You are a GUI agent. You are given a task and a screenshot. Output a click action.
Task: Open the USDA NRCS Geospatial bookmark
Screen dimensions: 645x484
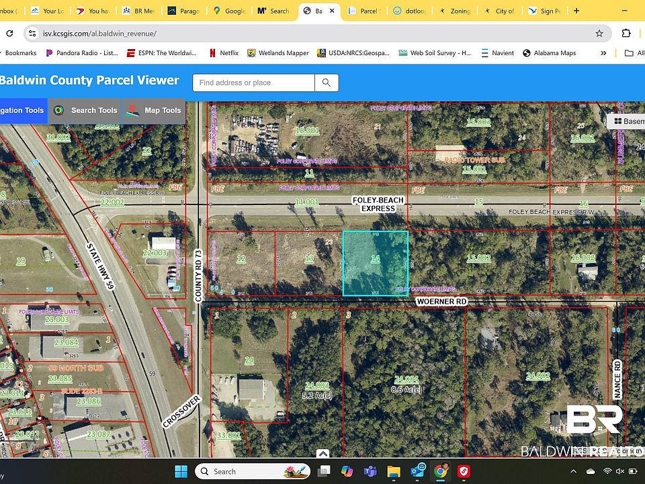(353, 53)
